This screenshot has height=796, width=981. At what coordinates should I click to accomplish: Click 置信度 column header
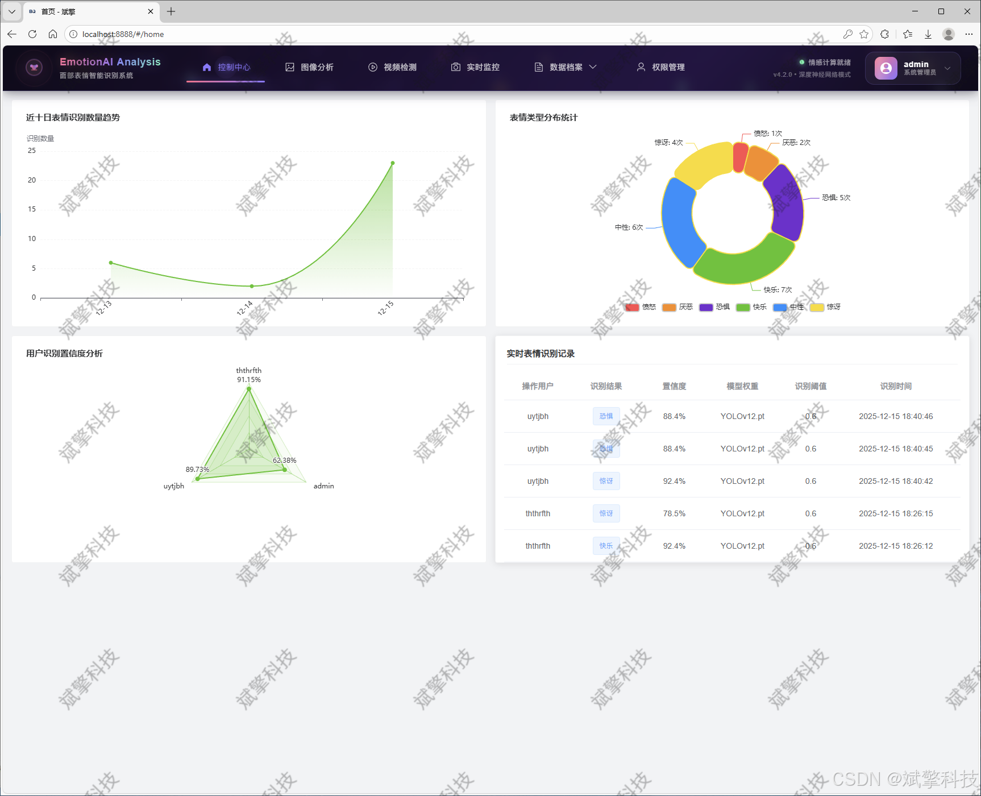click(674, 386)
